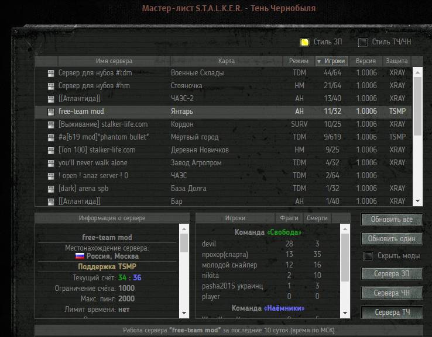
Task: Click up arrow of players panel scrollbar
Action: 345,229
